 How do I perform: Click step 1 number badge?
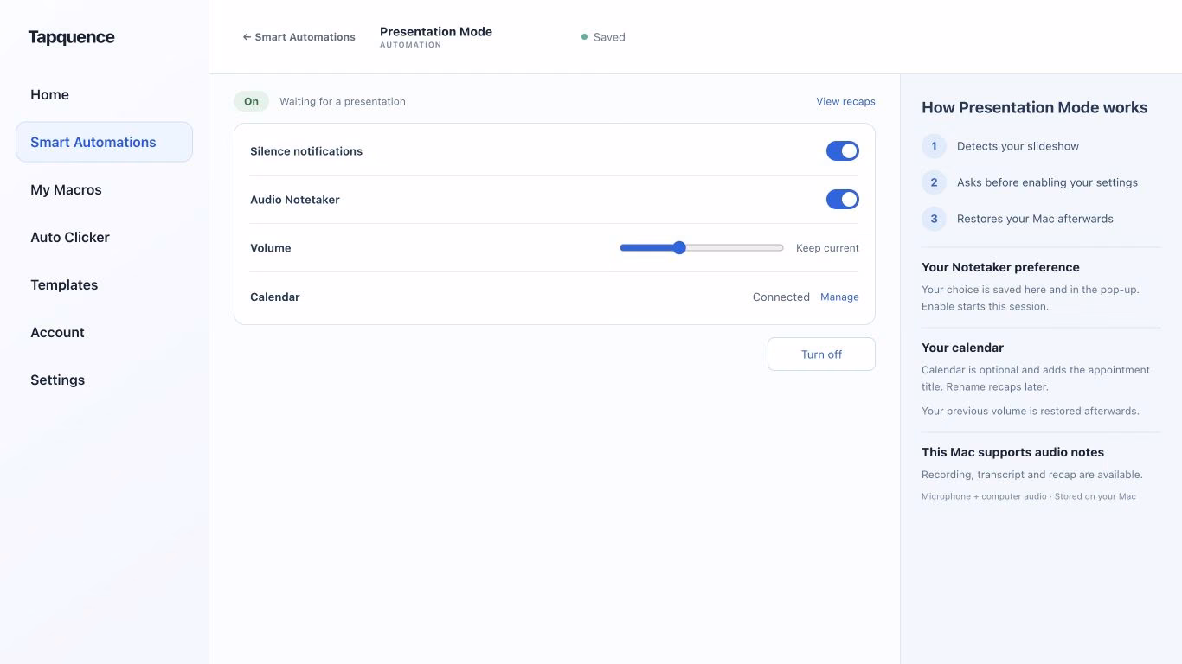coord(934,146)
